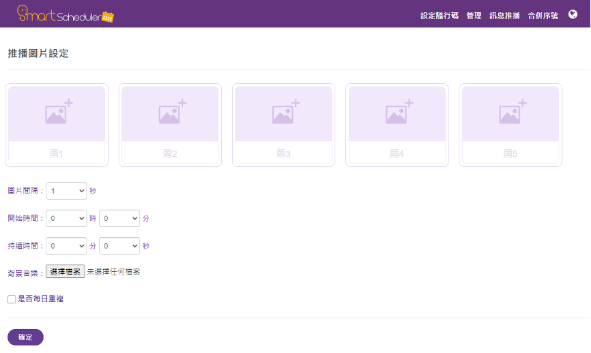Open the 開始時間 hour dropdown
This screenshot has height=353, width=591.
point(66,218)
